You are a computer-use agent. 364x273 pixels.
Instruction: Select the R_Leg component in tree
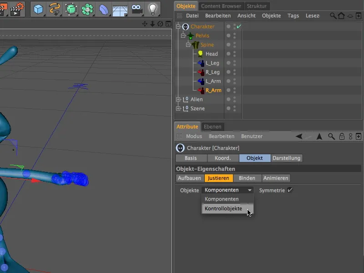pyautogui.click(x=212, y=72)
